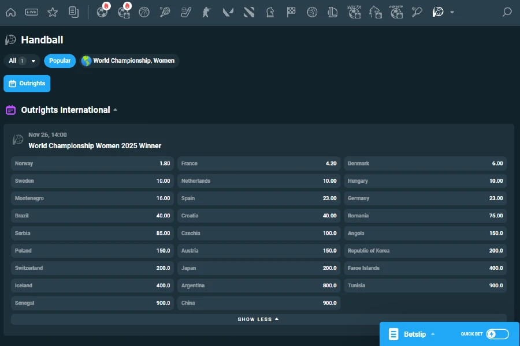Select the Ice Hockey sport icon
This screenshot has height=346, width=520.
click(x=186, y=12)
